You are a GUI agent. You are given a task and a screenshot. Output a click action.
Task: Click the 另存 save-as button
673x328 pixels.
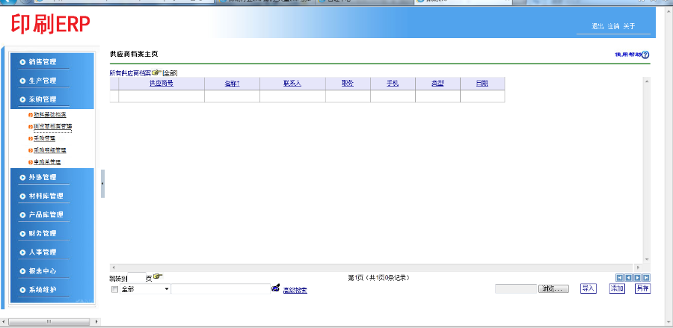click(642, 288)
